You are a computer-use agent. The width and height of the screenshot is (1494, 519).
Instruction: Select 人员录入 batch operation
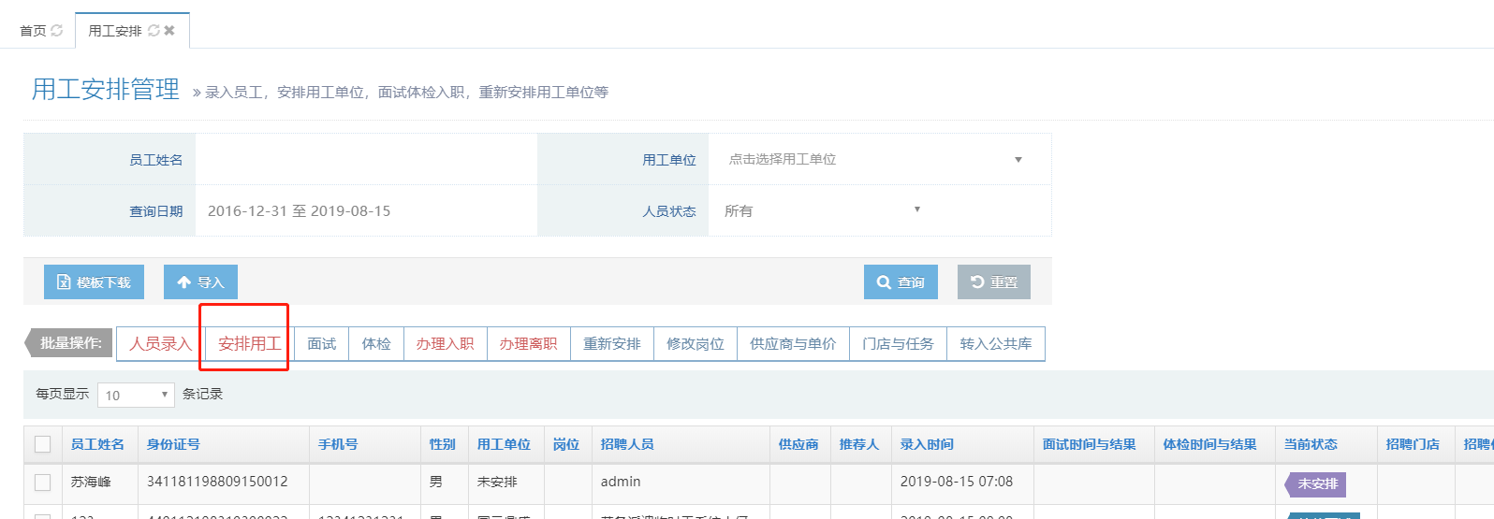(x=160, y=344)
